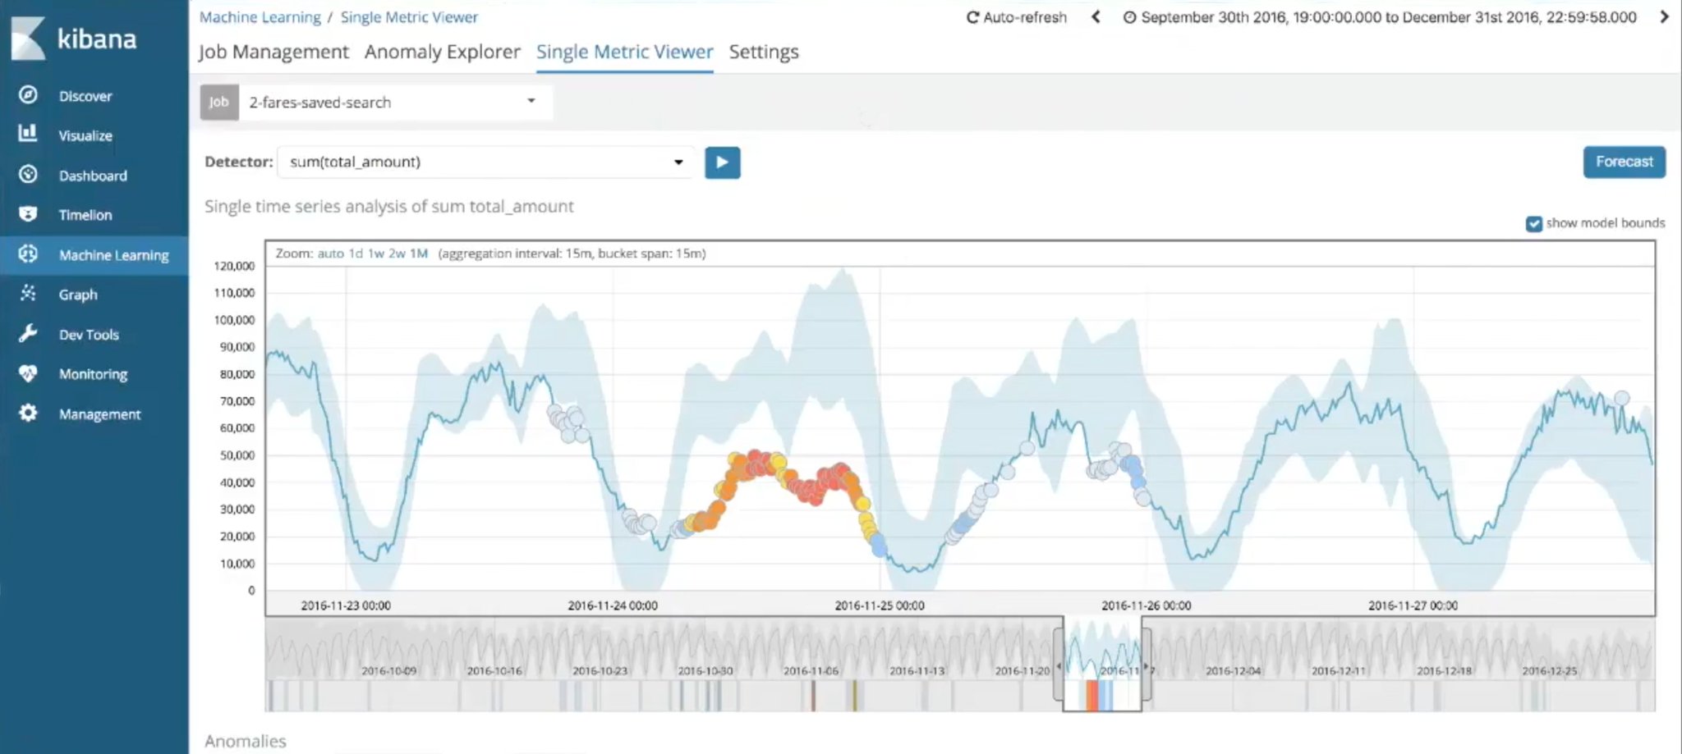The height and width of the screenshot is (754, 1682).
Task: Click the 2016-11-25 00:00 axis label
Action: 880,605
